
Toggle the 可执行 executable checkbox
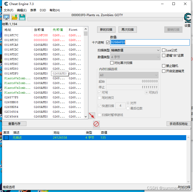(146, 92)
